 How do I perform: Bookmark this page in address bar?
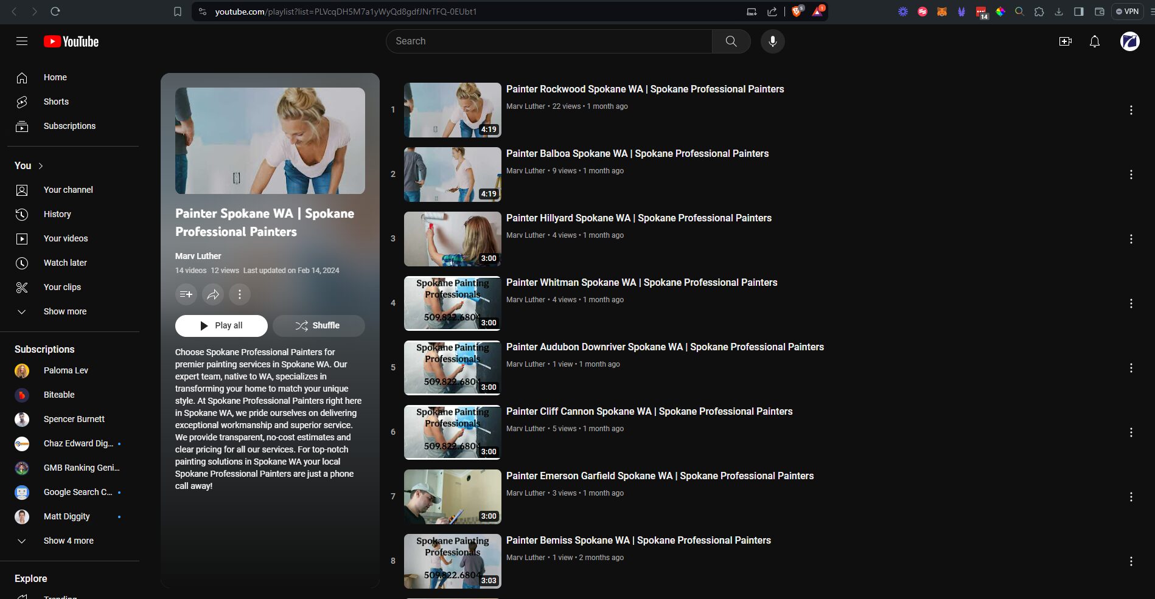coord(178,12)
